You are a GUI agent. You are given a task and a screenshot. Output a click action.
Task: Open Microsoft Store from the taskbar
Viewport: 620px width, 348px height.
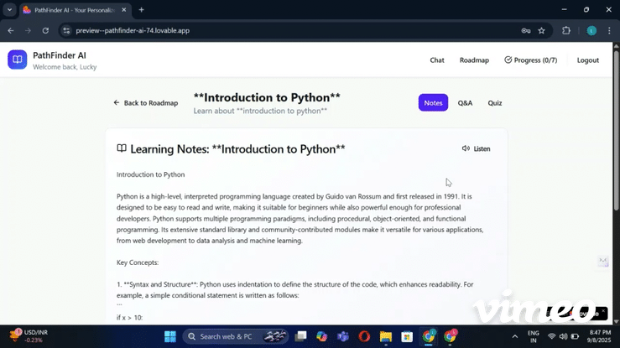pos(407,336)
